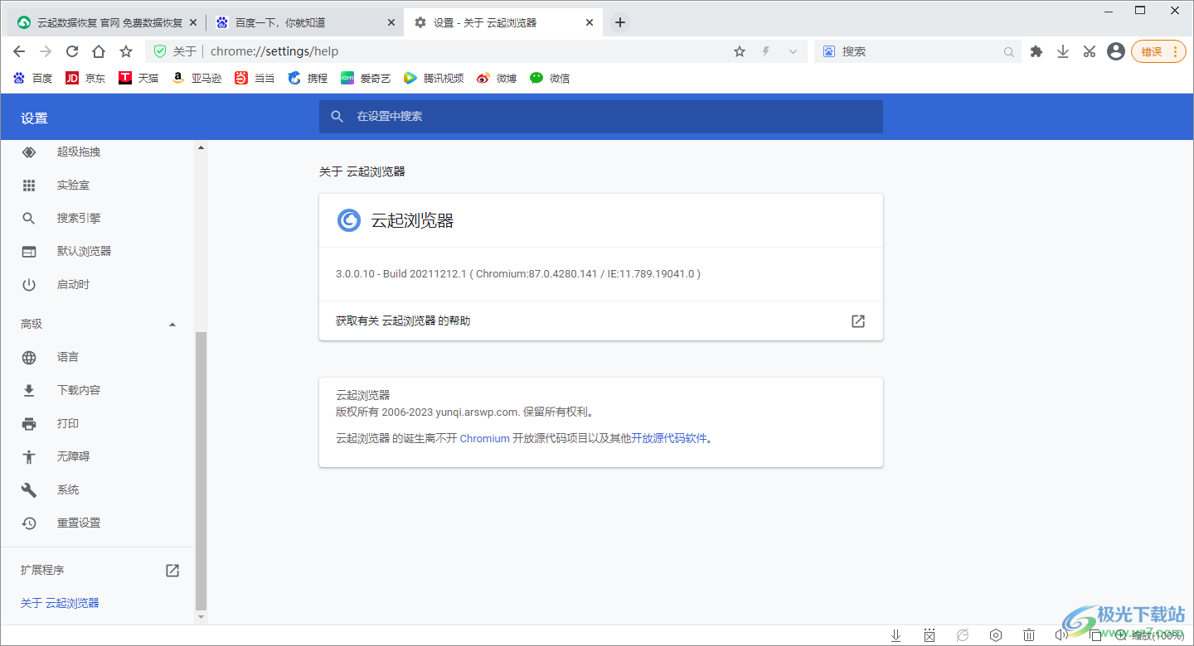Follow the Chromium hyperlink
Screen dimensions: 1194x646
(484, 439)
